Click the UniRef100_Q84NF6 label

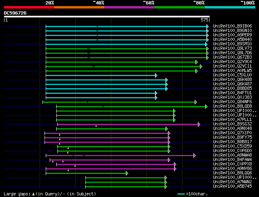232,102
